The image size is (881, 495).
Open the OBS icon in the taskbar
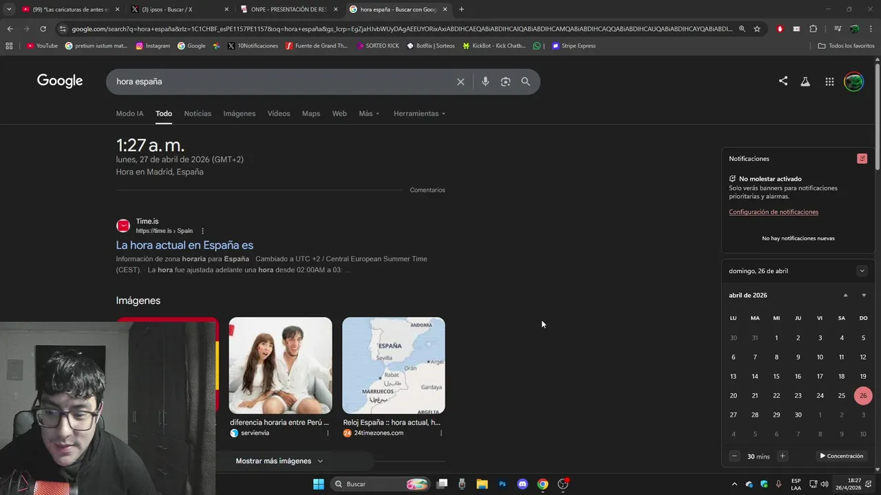click(x=563, y=484)
